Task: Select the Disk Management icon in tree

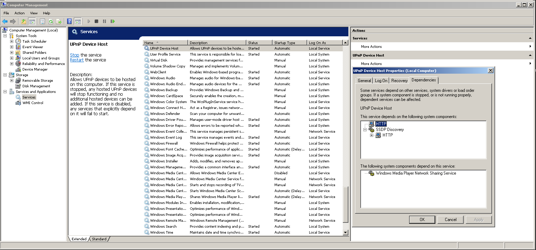Action: pyautogui.click(x=18, y=86)
